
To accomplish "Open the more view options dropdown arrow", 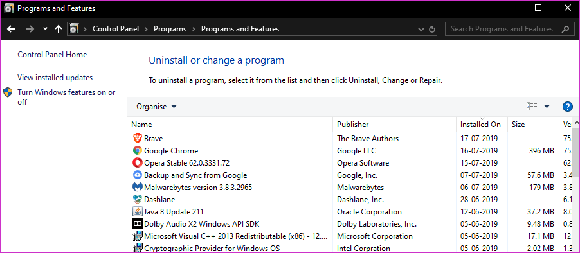I will click(547, 107).
